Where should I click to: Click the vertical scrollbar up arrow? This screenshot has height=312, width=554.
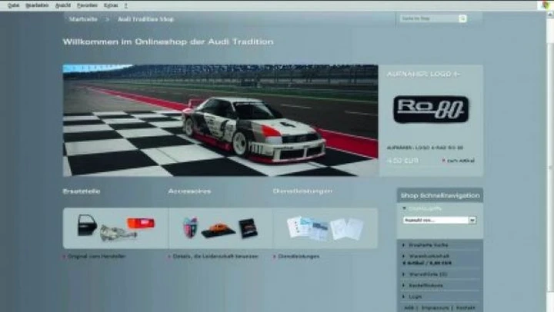click(549, 14)
